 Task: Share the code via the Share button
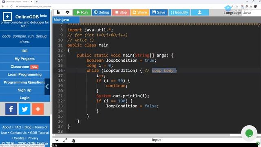(x=139, y=12)
